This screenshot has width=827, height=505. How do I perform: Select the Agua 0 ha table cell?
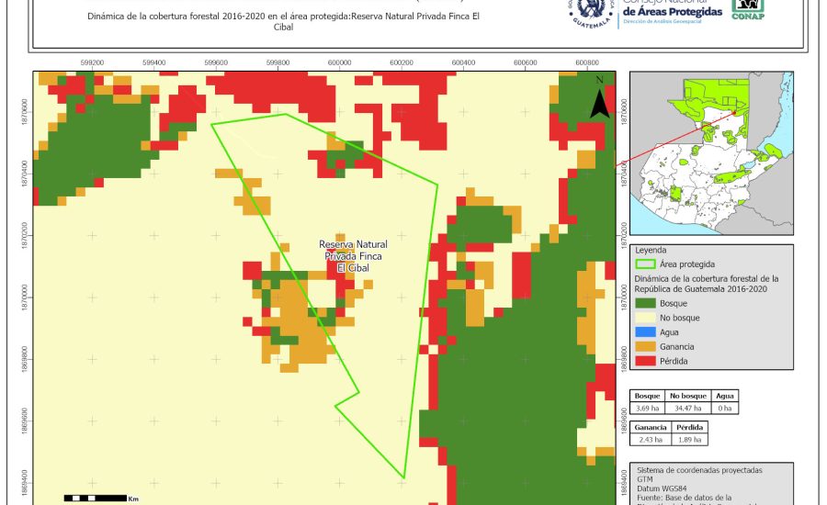coord(725,407)
